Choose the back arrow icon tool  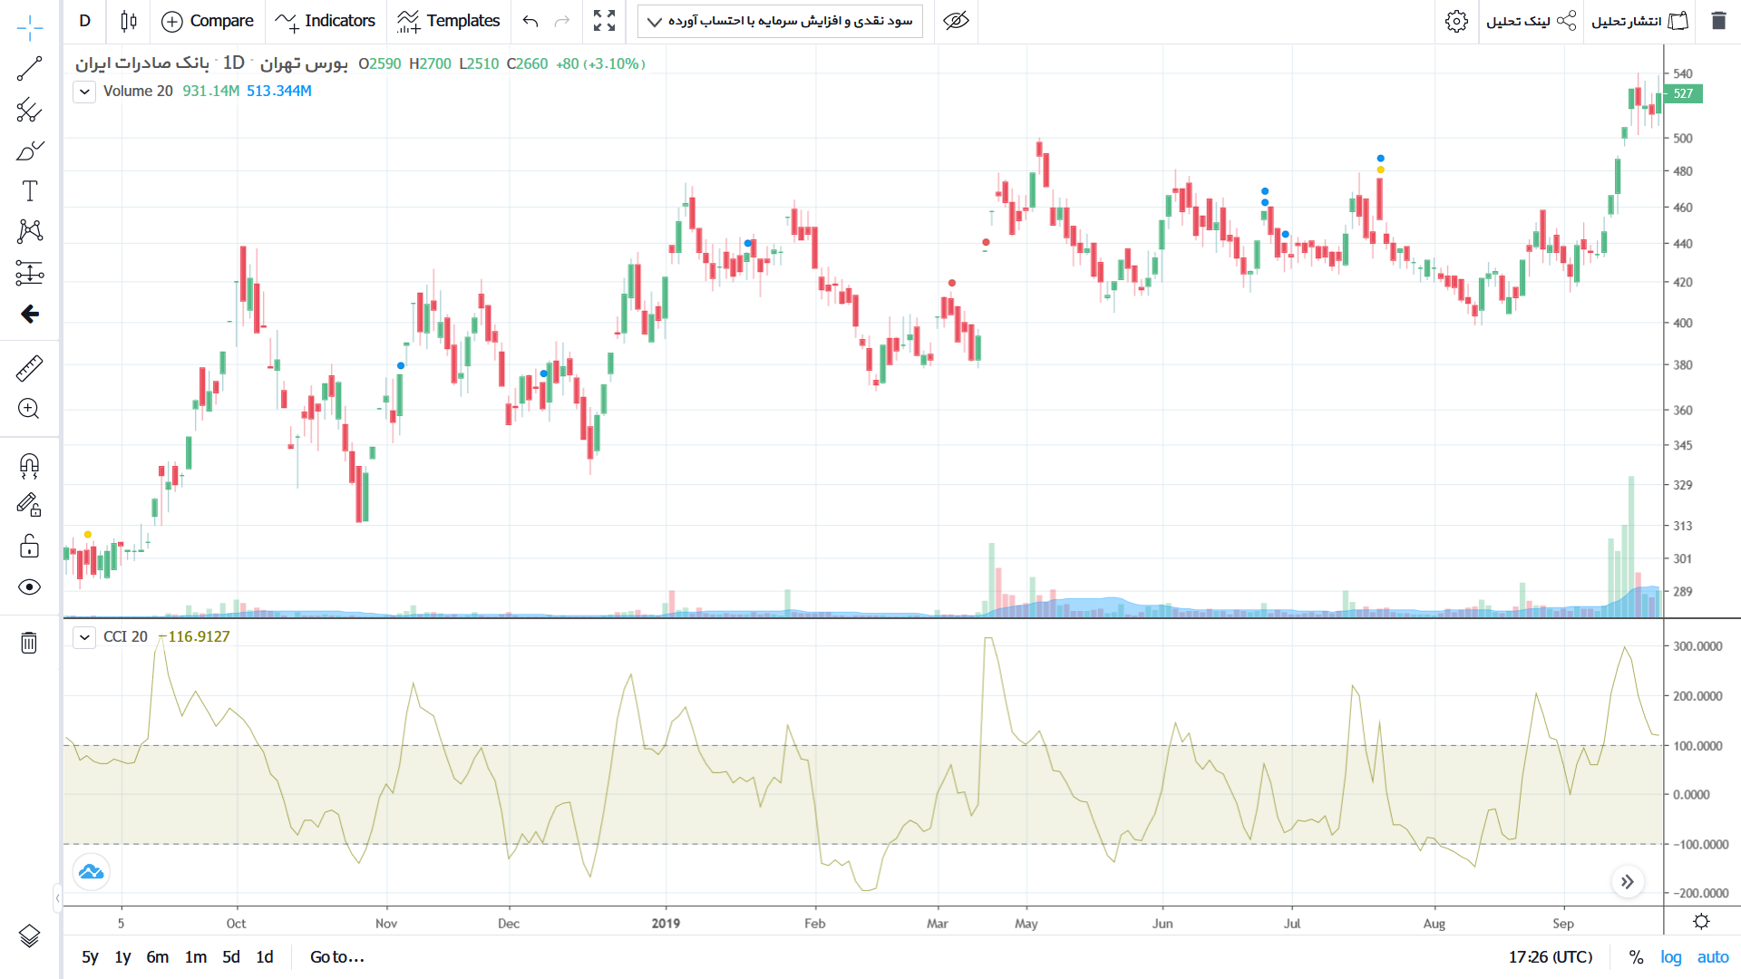30,314
